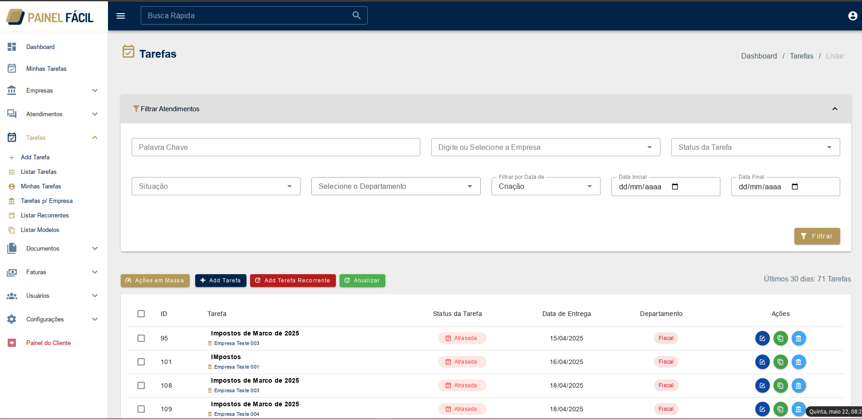The width and height of the screenshot is (862, 419).
Task: Click the Data de Entrega column header
Action: point(566,314)
